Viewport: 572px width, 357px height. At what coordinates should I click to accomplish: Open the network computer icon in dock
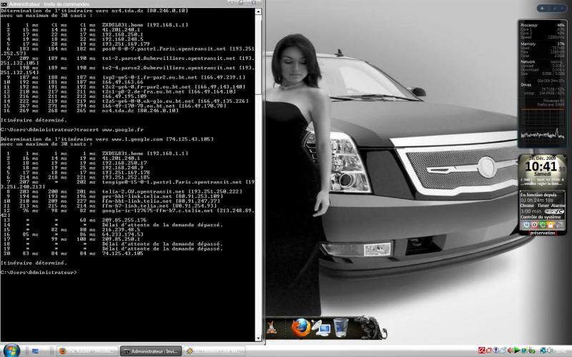tap(322, 328)
